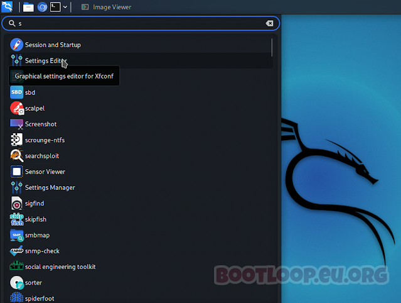Screen dimensions: 401x303
Task: Open Sensor Viewer entry
Action: point(141,172)
